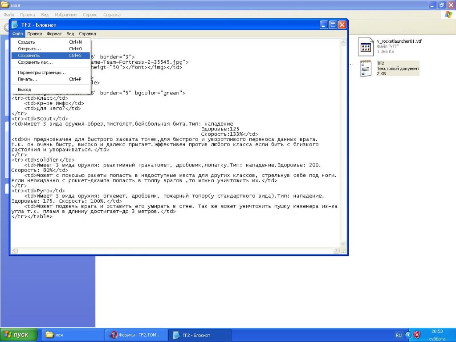Click the resize grip at Notepad's bottom-right corner
Image resolution: width=456 pixels, height=342 pixels.
tap(343, 250)
